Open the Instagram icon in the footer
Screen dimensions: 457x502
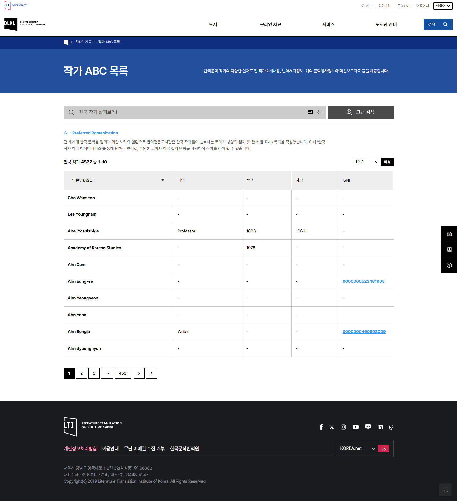click(x=343, y=427)
